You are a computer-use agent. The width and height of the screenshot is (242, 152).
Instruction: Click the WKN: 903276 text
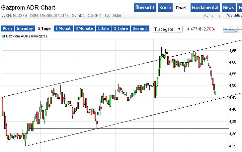[14, 16]
